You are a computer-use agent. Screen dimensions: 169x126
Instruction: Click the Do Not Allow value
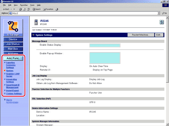click(96, 83)
